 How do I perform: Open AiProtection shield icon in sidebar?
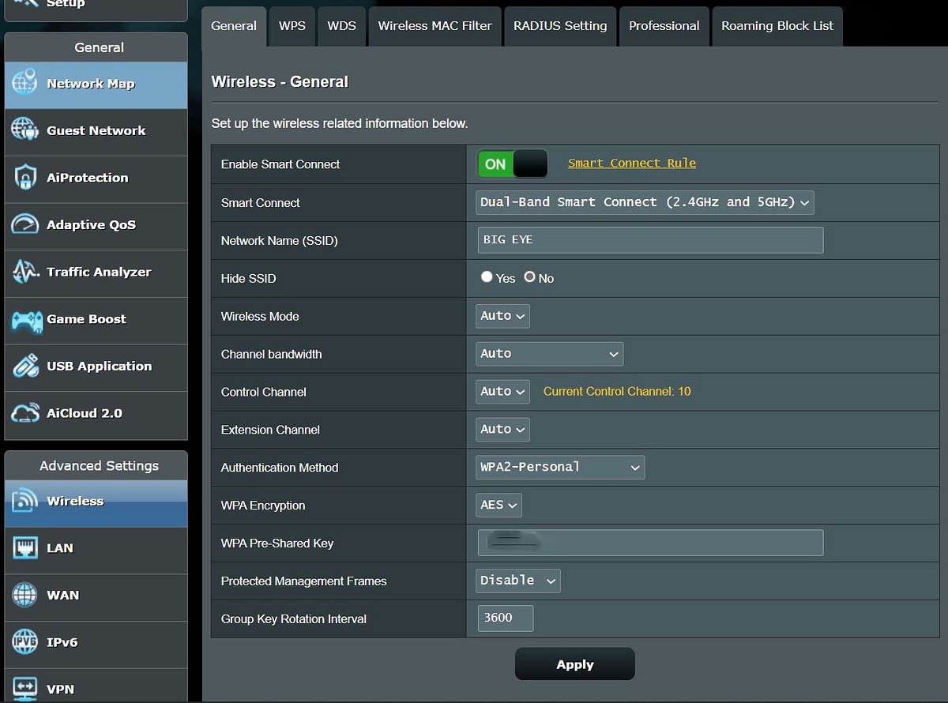click(25, 178)
